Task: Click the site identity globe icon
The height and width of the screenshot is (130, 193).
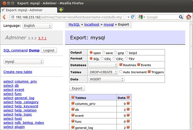Action: tap(13, 17)
